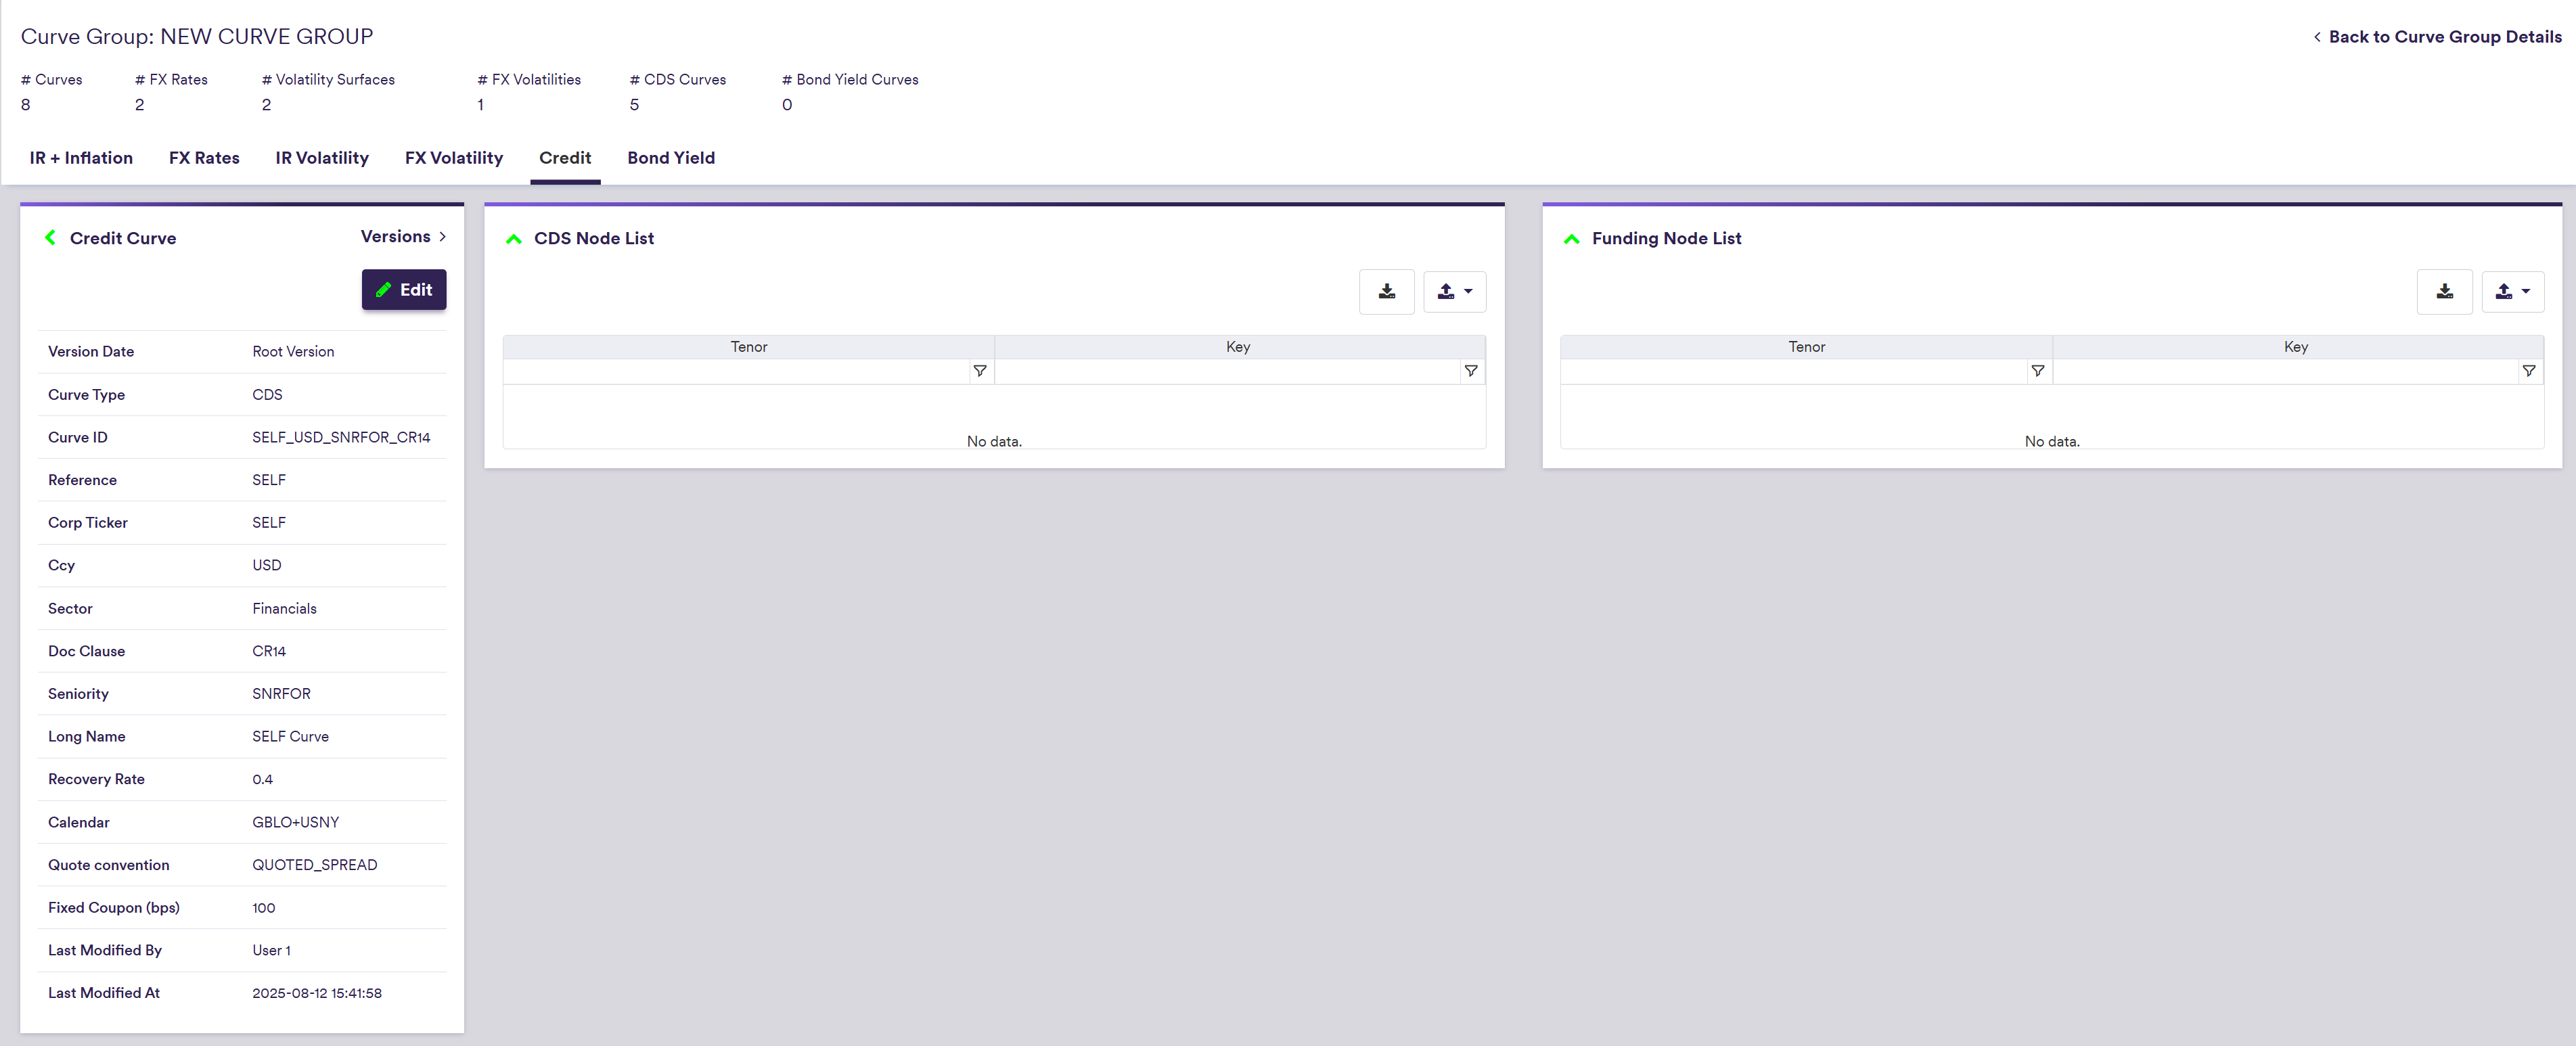
Task: Click the Funding Node List download icon
Action: coord(2444,292)
